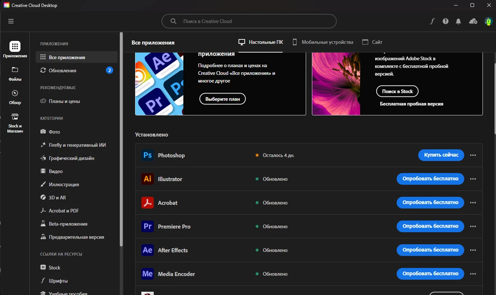
Task: Click the Acrobat app icon
Action: 148,203
